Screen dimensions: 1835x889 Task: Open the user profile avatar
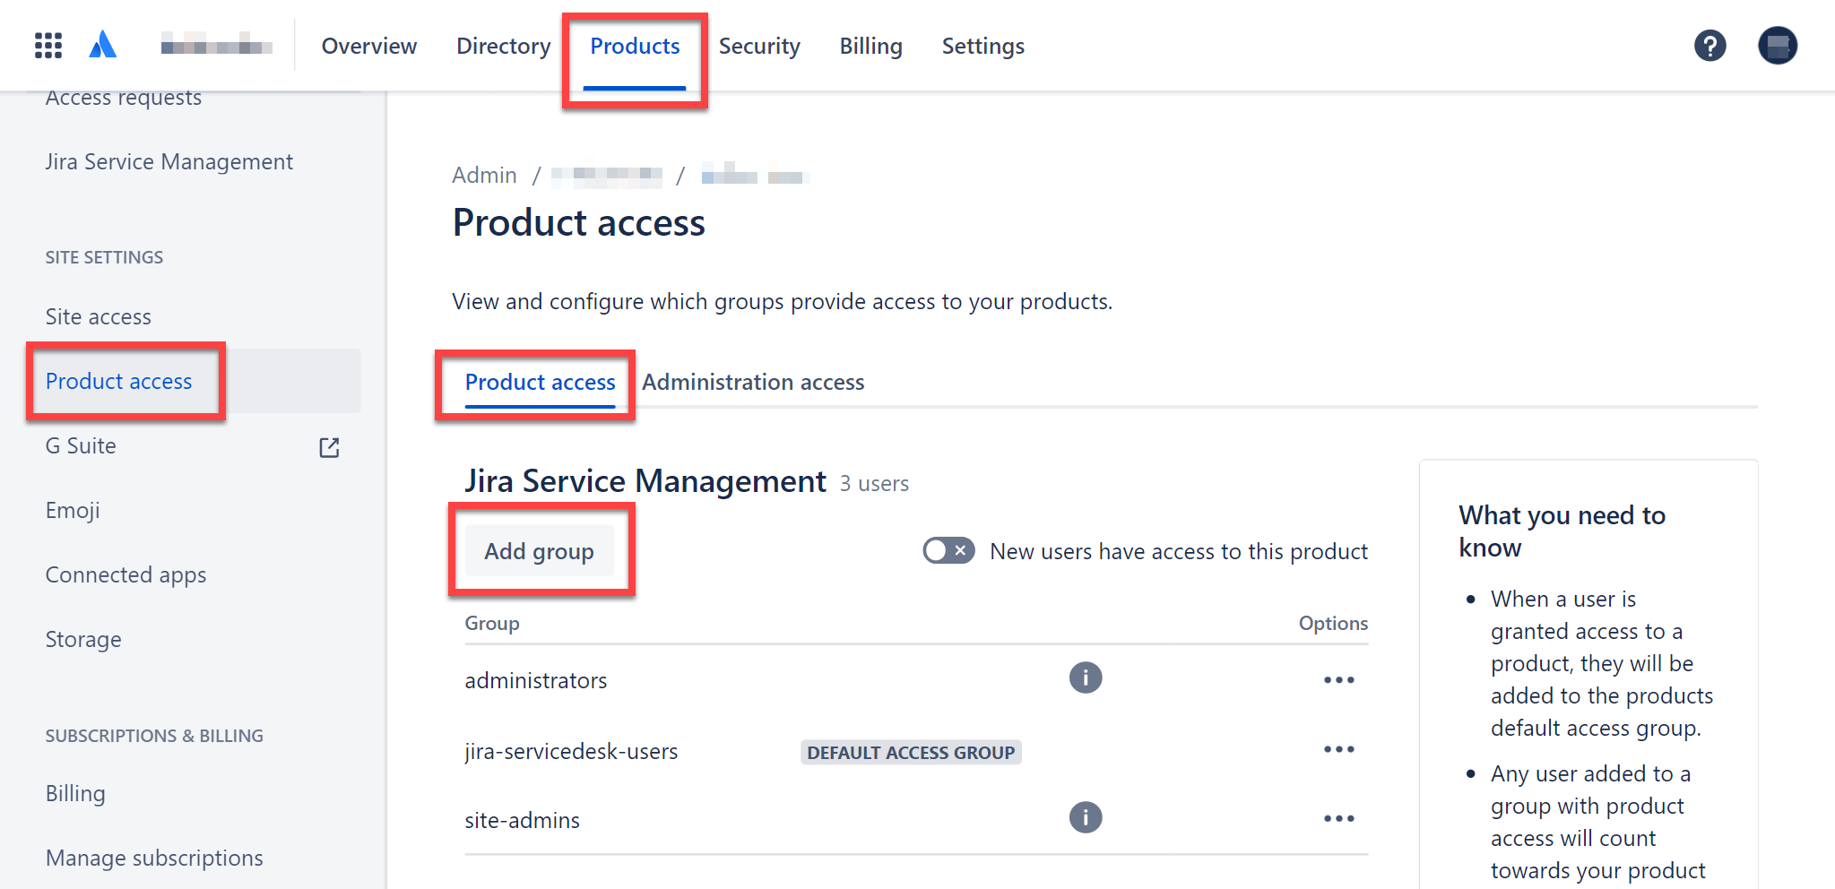pyautogui.click(x=1777, y=46)
